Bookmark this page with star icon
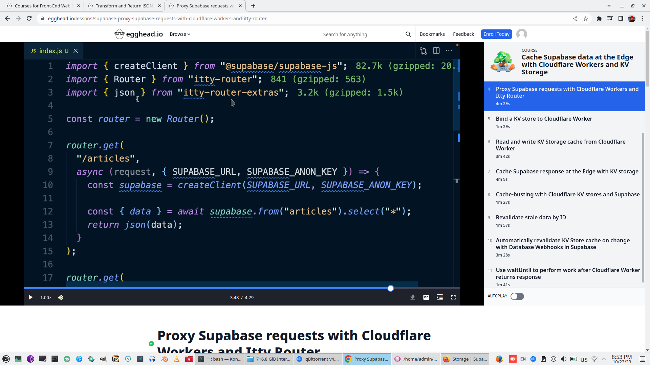 coord(586,19)
